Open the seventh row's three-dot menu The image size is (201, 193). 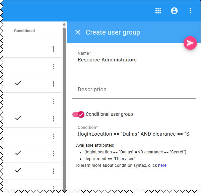[54, 154]
